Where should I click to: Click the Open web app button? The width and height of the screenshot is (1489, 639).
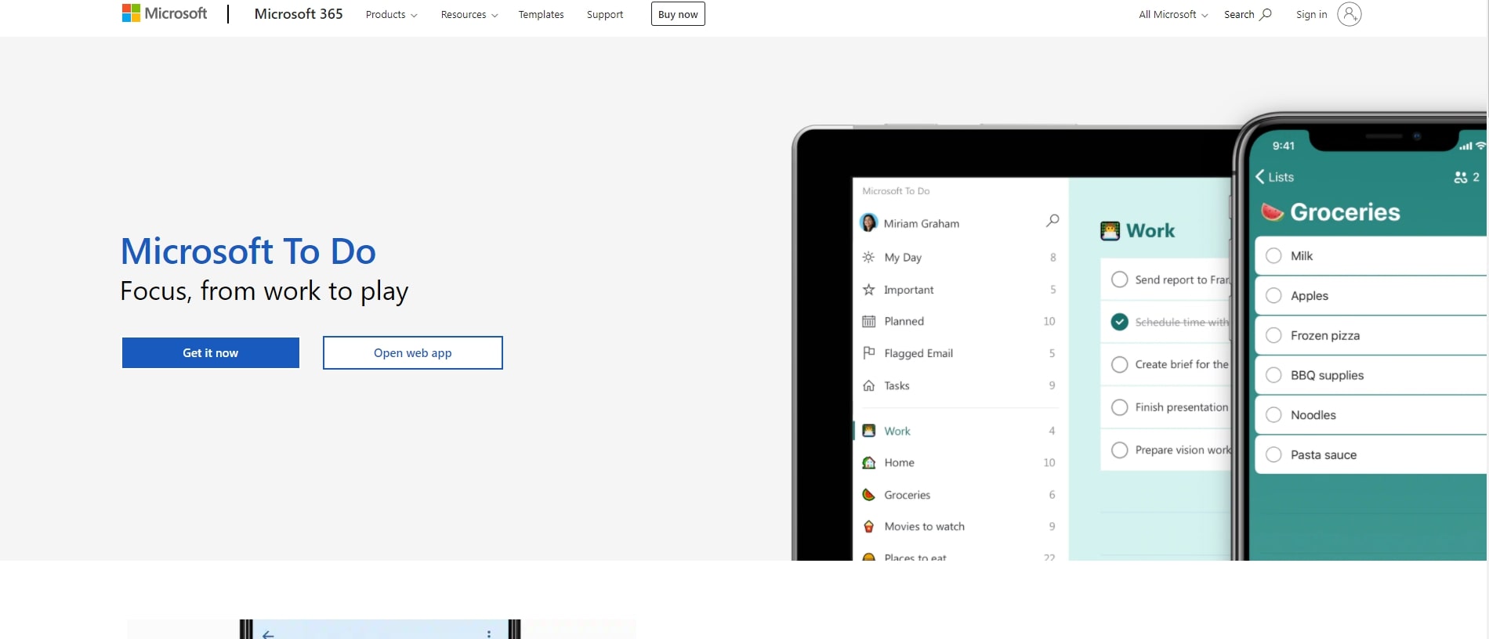[x=413, y=352]
